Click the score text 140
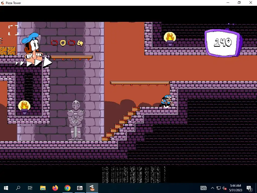257x193 pixels. pyautogui.click(x=223, y=42)
